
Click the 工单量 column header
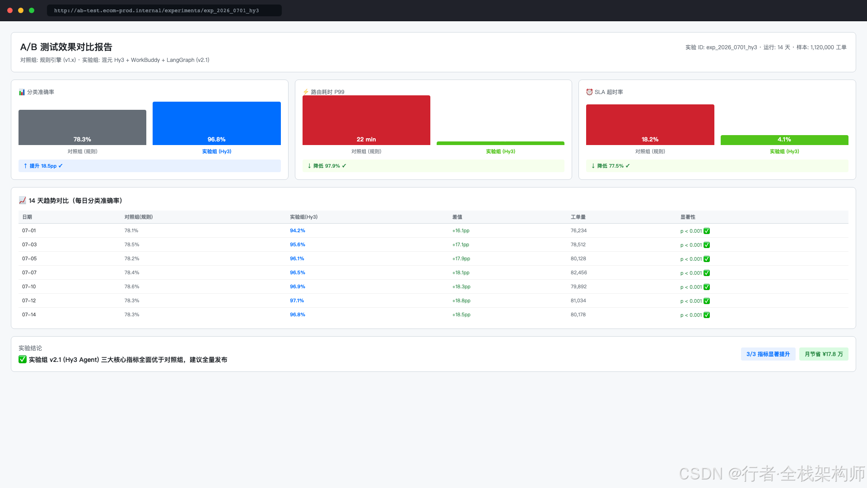[578, 217]
